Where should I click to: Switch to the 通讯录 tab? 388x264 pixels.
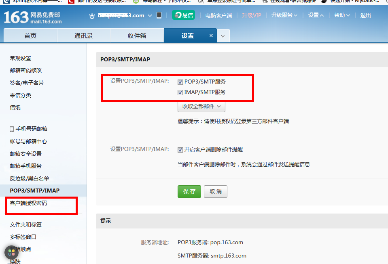84,36
